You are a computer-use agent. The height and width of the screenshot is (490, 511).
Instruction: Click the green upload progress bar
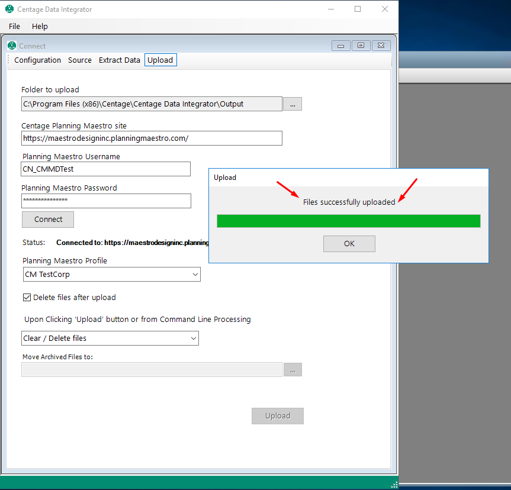[349, 221]
